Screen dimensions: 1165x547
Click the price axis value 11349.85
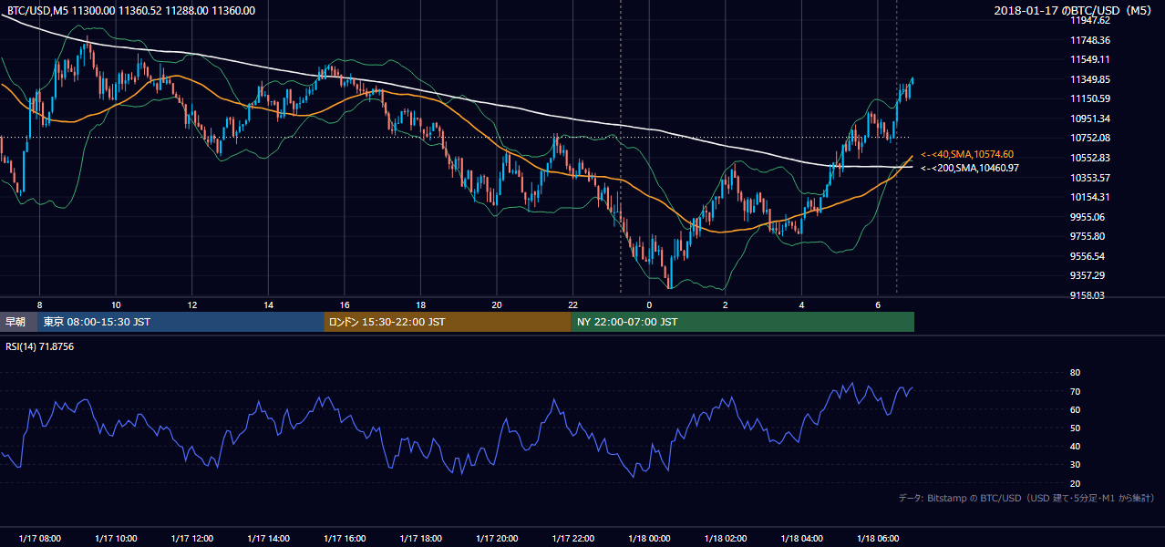[1091, 79]
